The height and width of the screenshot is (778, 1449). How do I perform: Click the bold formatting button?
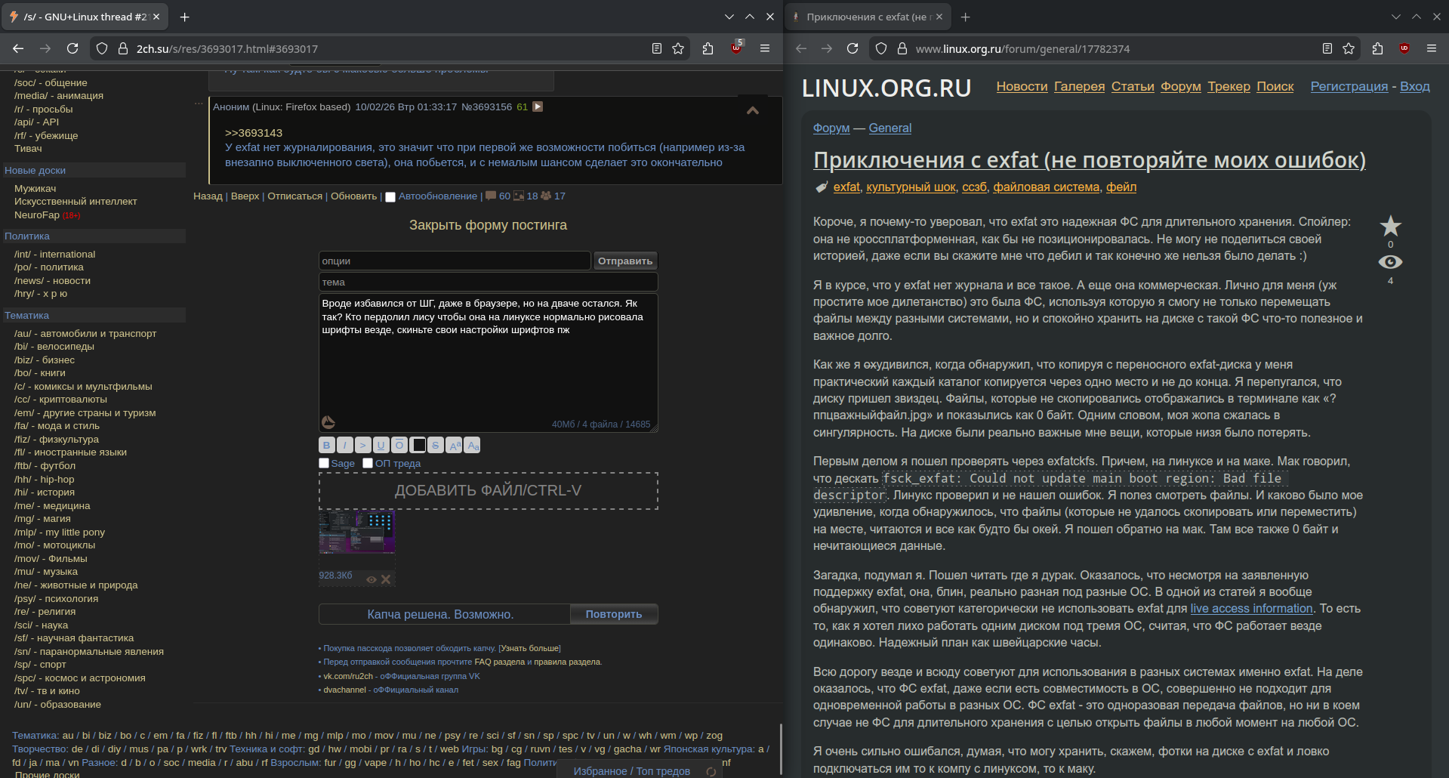(x=326, y=446)
